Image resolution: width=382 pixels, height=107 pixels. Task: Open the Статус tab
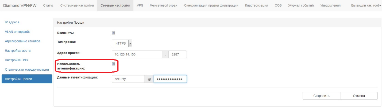point(48,6)
